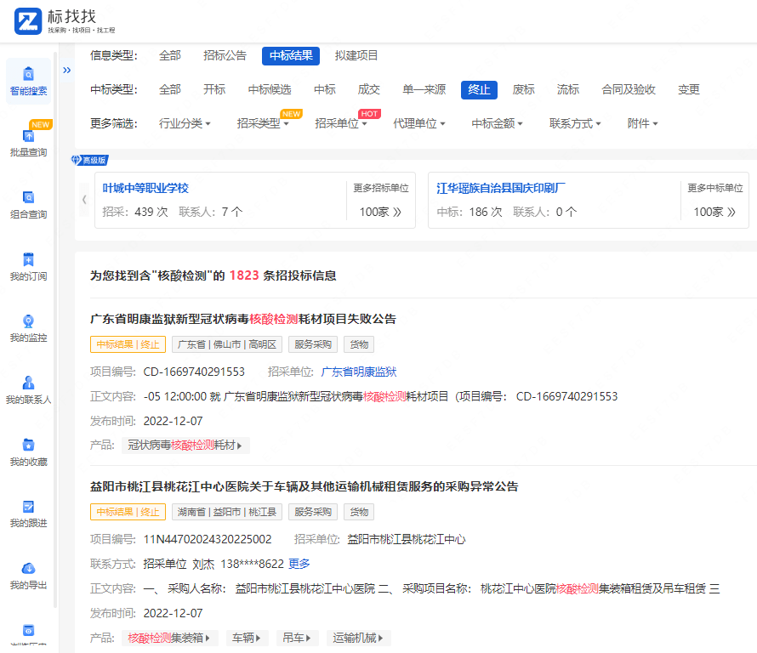This screenshot has height=653, width=757.
Task: Select 中标 bid type
Action: (x=325, y=90)
